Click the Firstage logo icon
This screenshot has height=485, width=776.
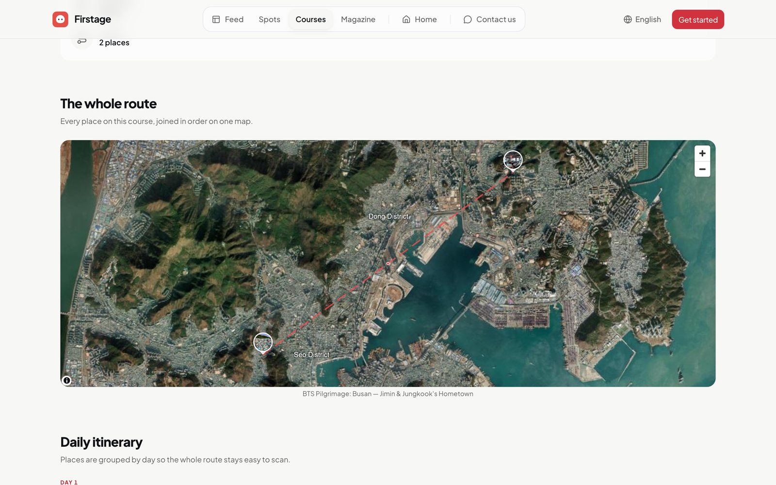[x=60, y=19]
